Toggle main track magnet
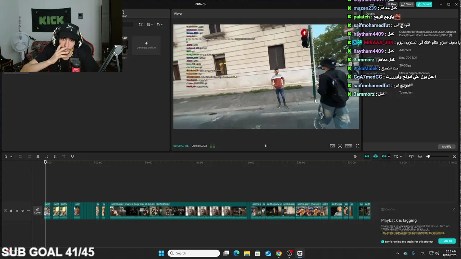 coord(367,156)
